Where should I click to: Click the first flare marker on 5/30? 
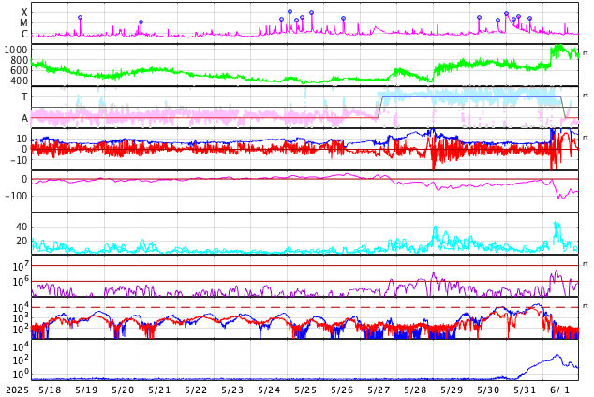click(479, 18)
